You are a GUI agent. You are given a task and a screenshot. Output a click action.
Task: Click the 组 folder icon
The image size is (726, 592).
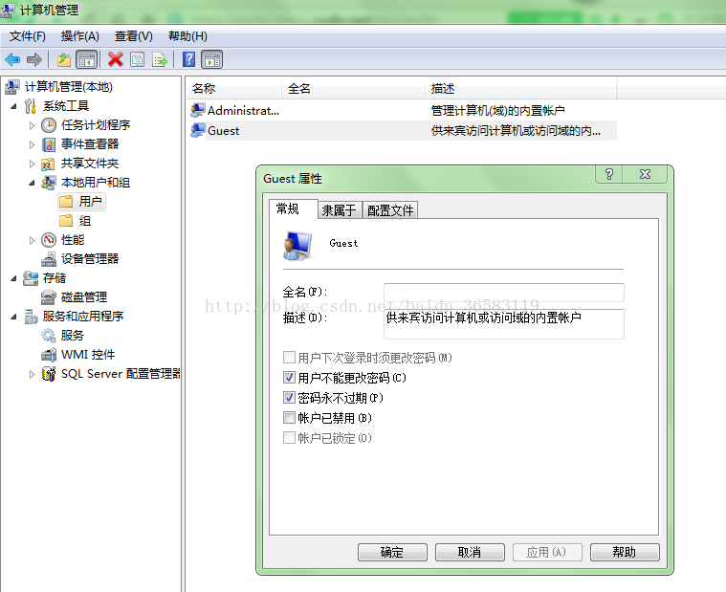click(x=66, y=221)
